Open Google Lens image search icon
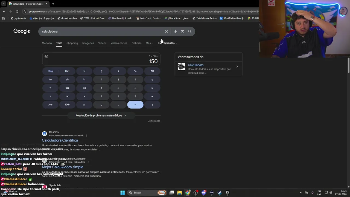 [183, 31]
